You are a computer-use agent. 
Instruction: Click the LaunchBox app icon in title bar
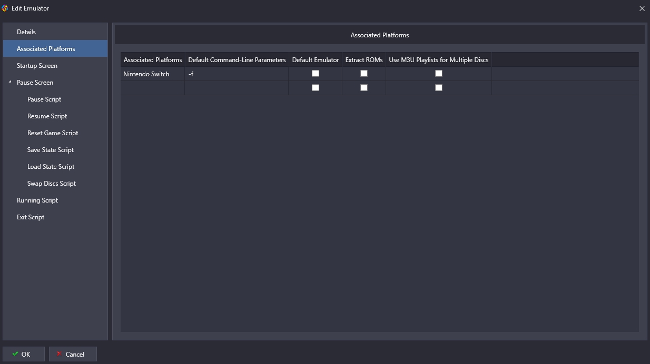pos(5,8)
